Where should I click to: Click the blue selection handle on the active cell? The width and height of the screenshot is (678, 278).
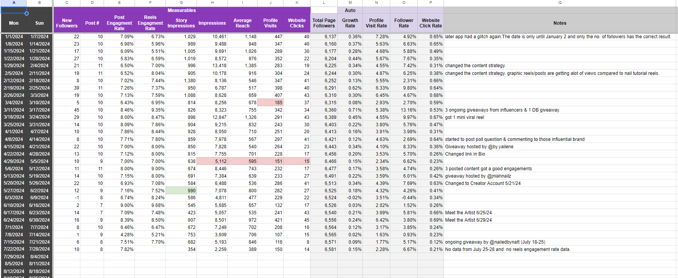[27, 14]
